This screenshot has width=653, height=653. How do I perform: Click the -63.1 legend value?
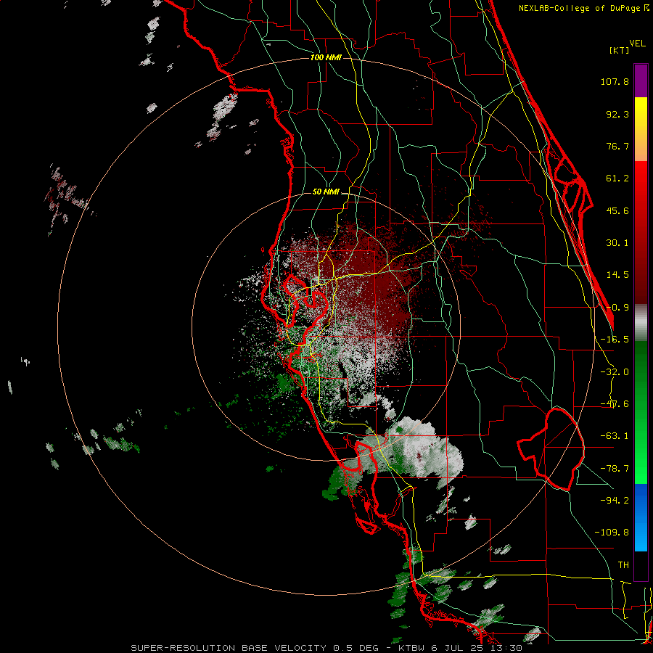(x=615, y=436)
